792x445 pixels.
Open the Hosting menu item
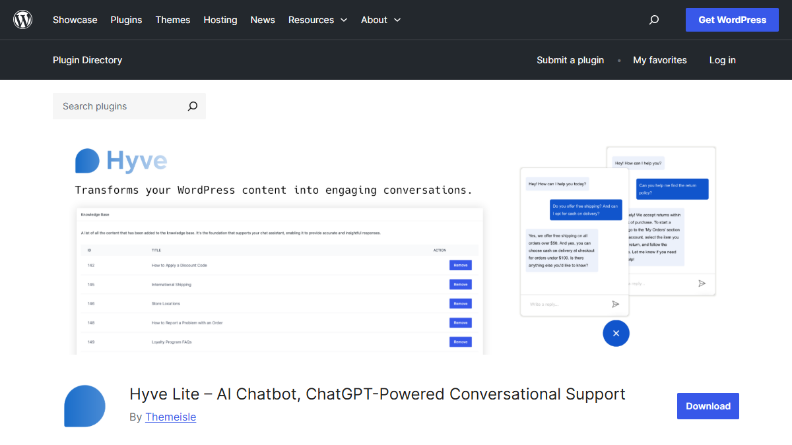click(x=220, y=20)
